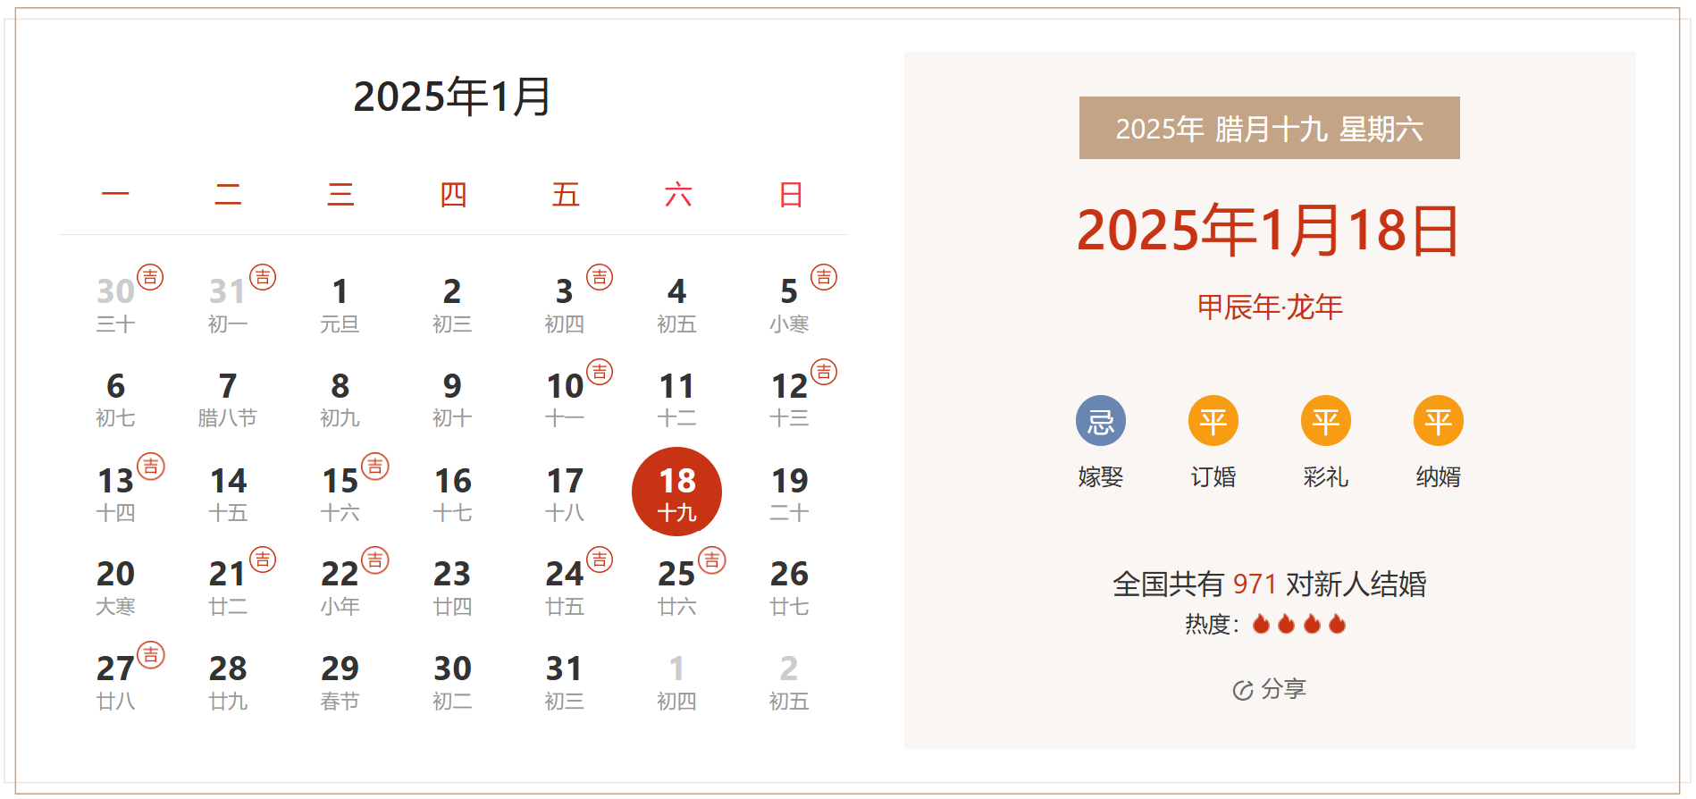The image size is (1696, 799).
Task: Click the 吉 badge beside January 12
Action: (x=824, y=372)
